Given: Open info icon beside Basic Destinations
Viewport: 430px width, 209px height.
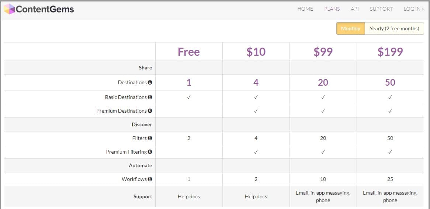Looking at the screenshot, I should click(x=150, y=97).
